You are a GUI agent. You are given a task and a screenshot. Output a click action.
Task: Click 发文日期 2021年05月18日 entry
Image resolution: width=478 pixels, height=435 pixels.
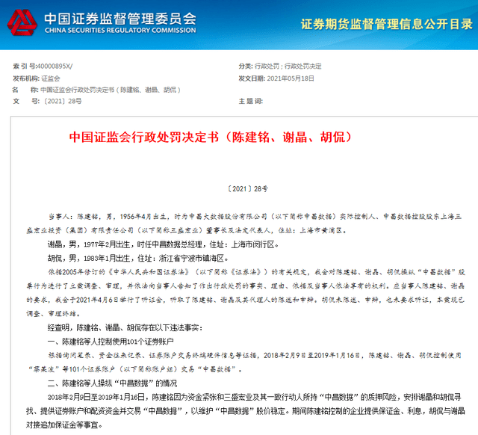[x=276, y=78]
